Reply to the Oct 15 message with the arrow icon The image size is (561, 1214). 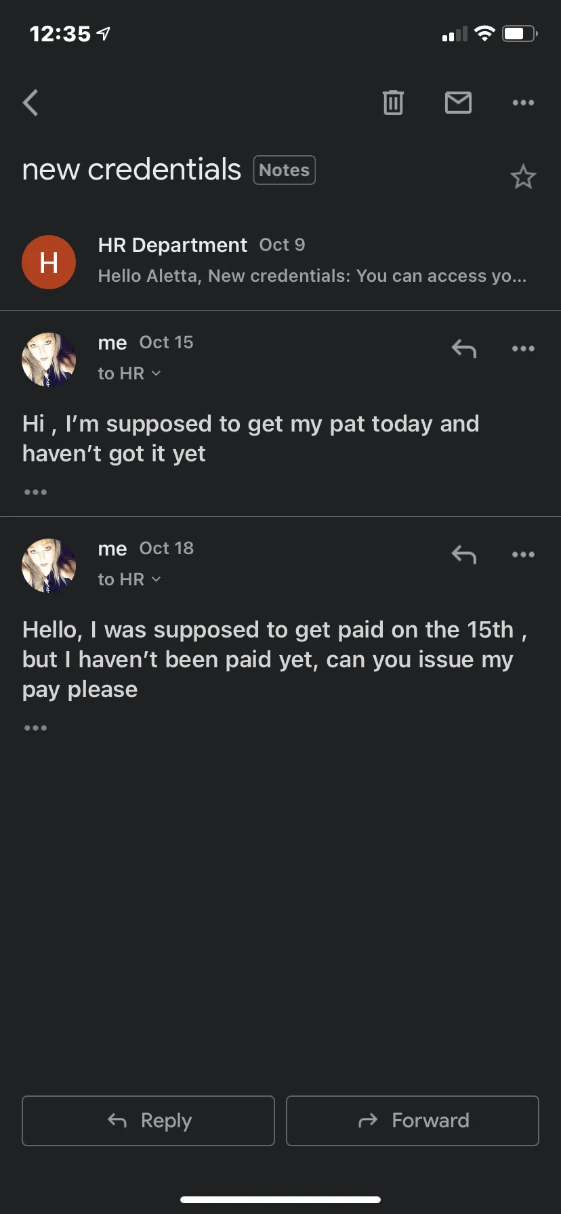click(x=464, y=349)
